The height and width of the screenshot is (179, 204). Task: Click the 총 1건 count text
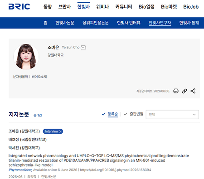click(x=38, y=115)
